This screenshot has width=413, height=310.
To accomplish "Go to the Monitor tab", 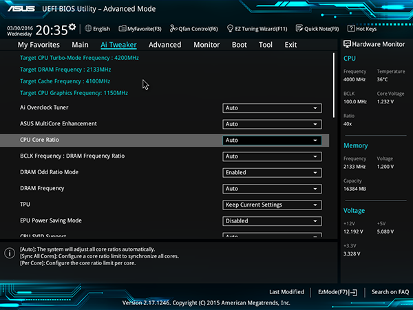I will [x=206, y=45].
